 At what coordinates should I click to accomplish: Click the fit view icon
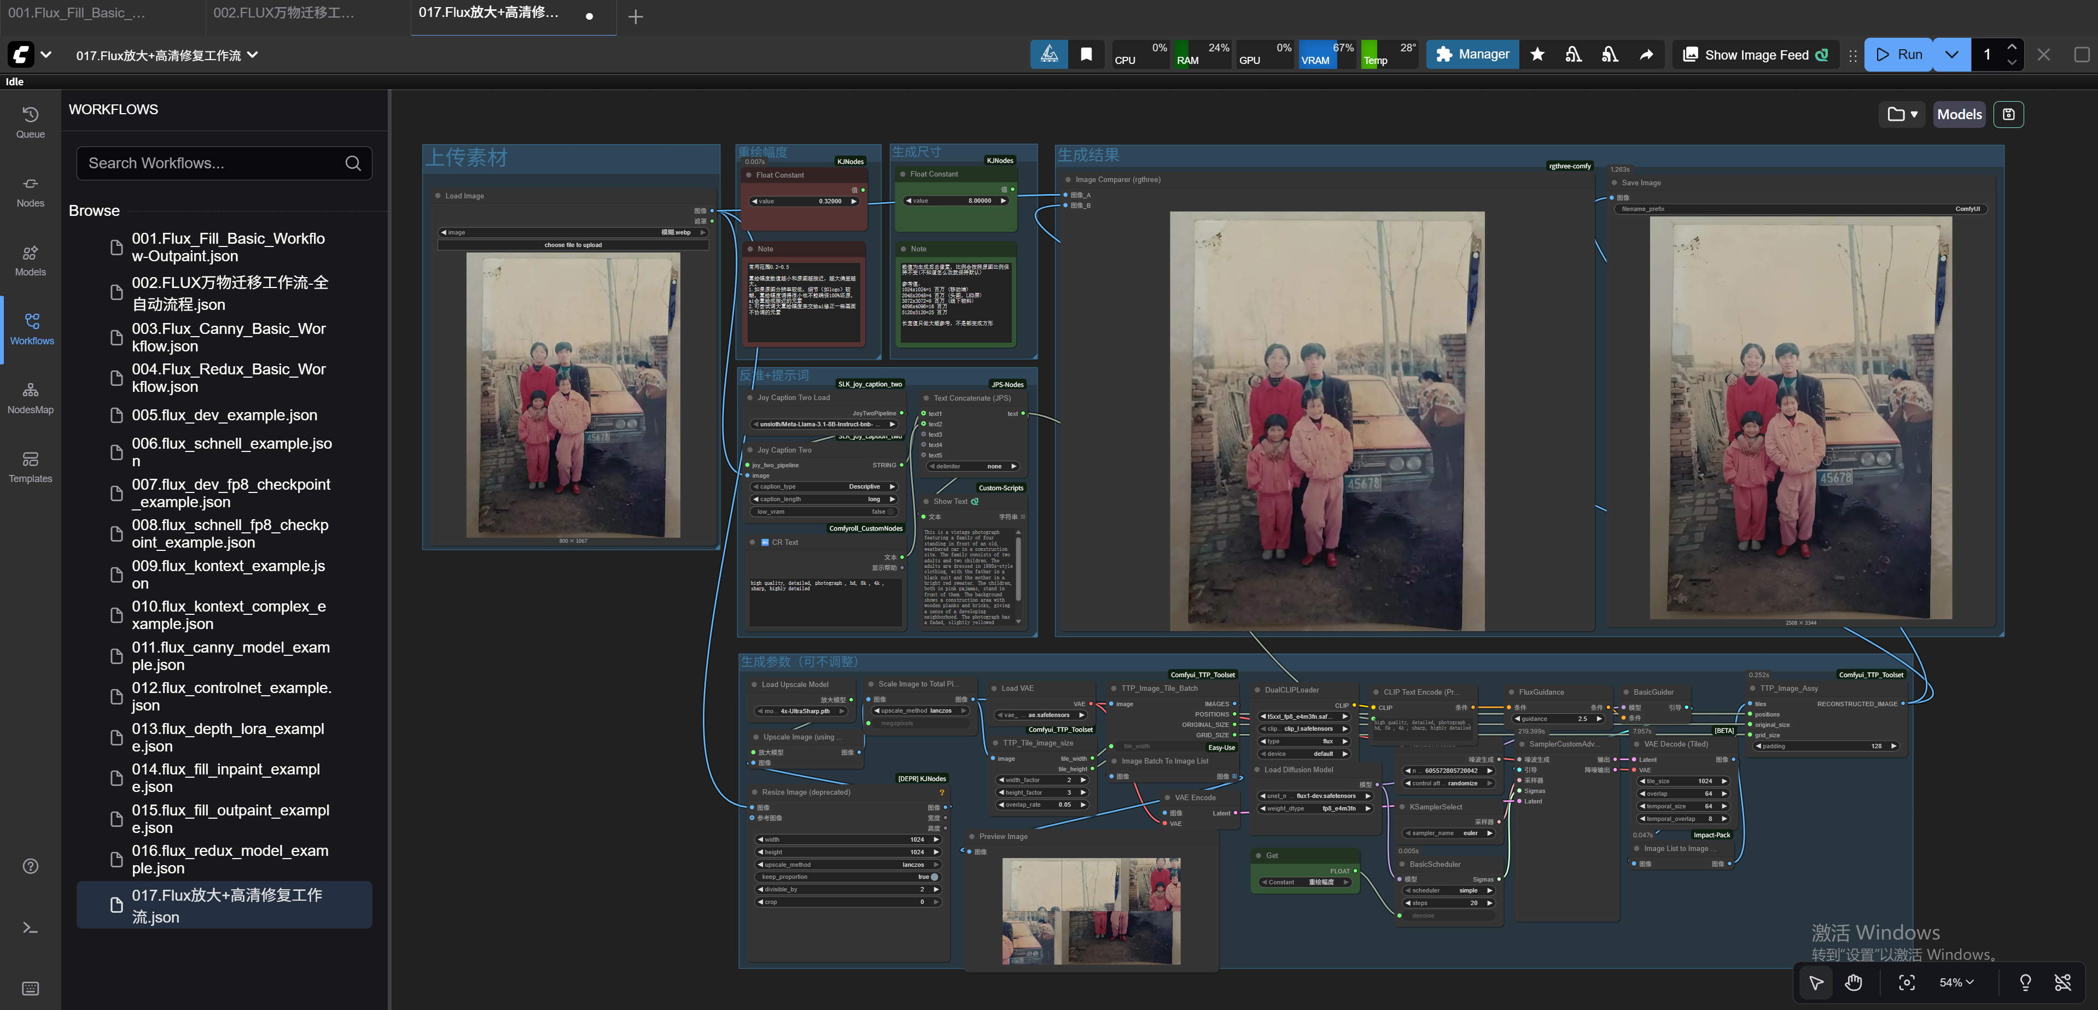click(x=1907, y=982)
